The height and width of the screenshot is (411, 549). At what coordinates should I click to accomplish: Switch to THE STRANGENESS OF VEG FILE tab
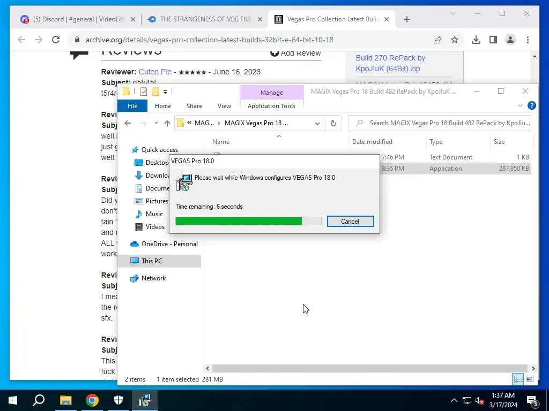pyautogui.click(x=205, y=19)
